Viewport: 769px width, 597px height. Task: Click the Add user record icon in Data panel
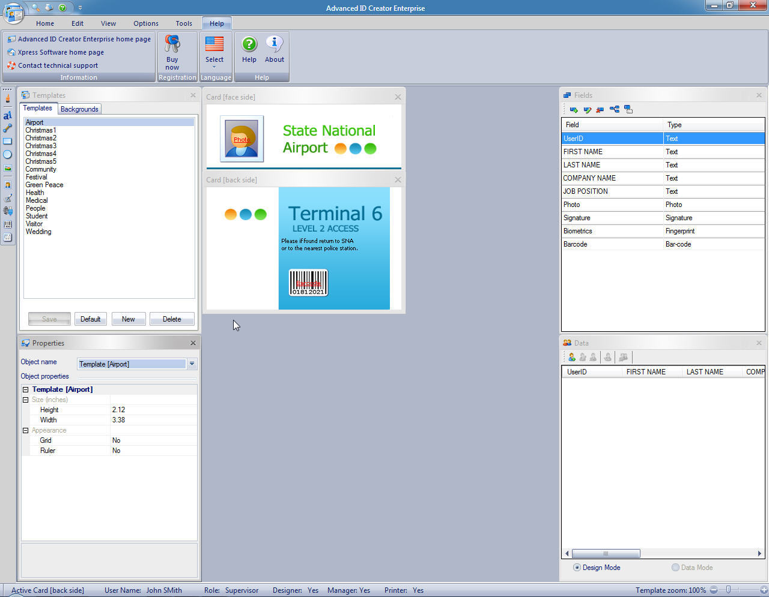click(571, 357)
